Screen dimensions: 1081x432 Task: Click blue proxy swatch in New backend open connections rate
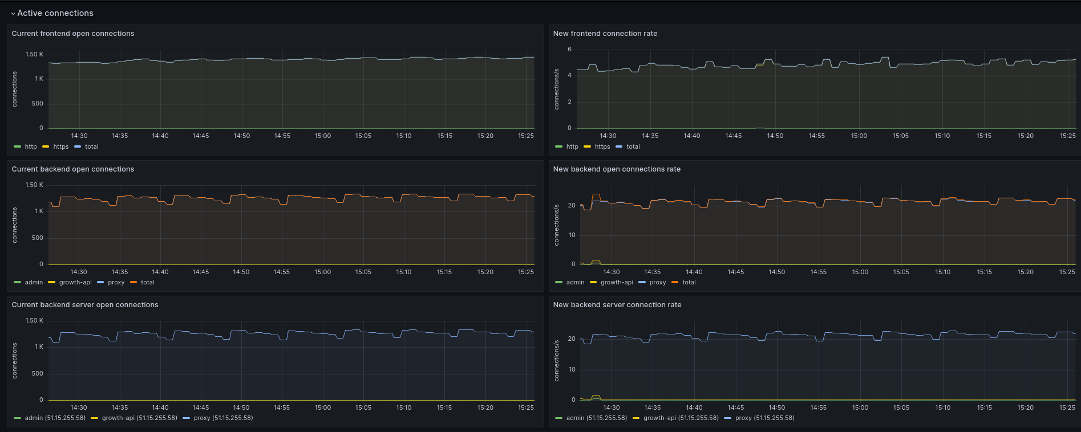tap(642, 283)
